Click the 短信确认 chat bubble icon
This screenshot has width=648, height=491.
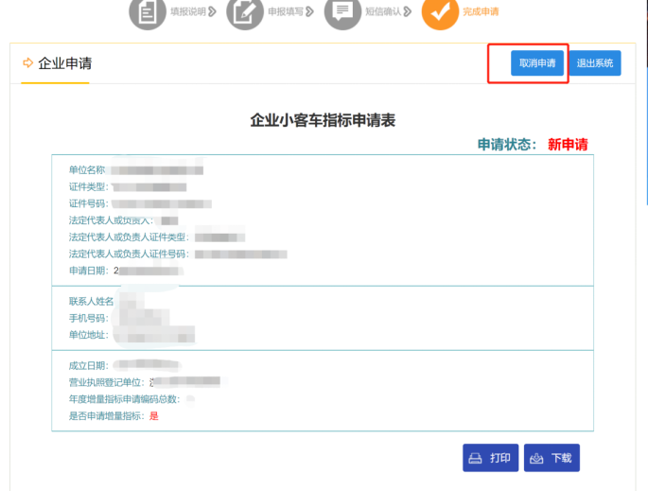(x=342, y=12)
